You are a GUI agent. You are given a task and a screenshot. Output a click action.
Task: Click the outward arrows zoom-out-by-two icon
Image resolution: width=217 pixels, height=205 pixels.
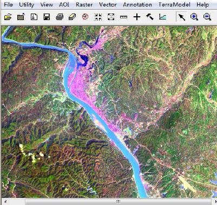click(111, 17)
